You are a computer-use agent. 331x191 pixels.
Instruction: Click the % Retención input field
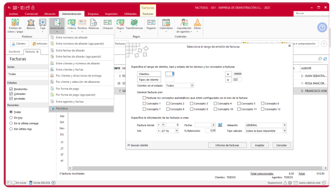point(211,131)
